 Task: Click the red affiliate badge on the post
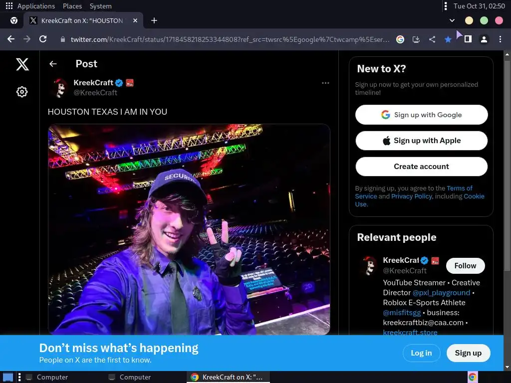coord(130,83)
